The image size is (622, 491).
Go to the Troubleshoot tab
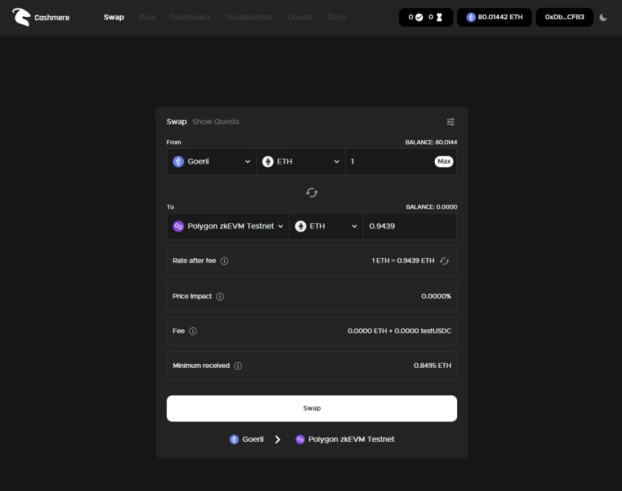coord(249,17)
